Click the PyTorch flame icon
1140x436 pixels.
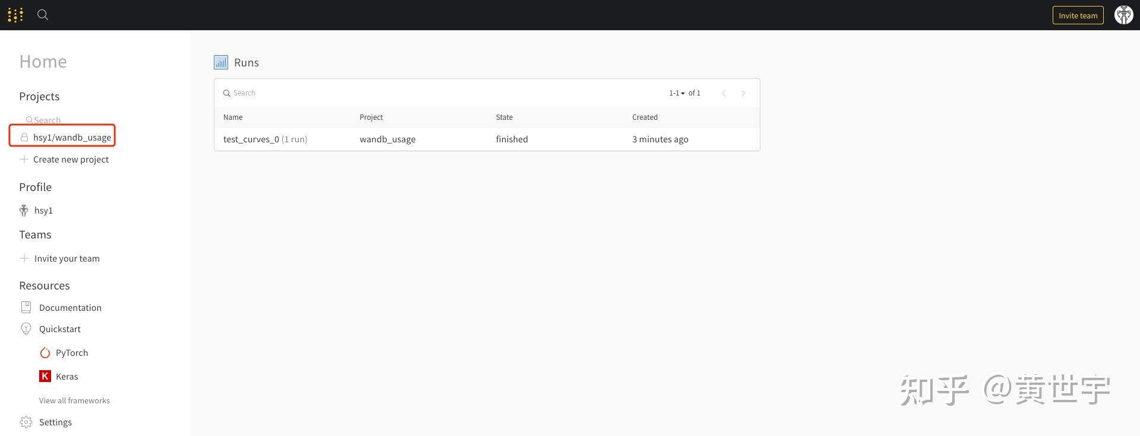[45, 353]
